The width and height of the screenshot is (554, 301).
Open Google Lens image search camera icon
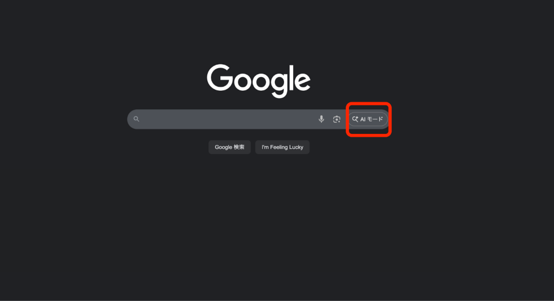[337, 119]
